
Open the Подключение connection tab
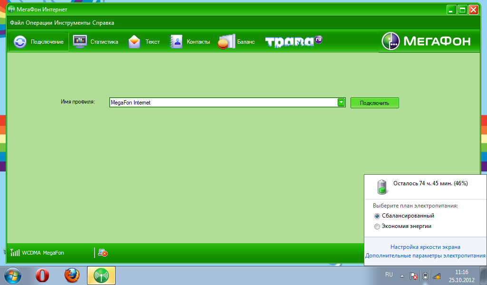(x=39, y=42)
